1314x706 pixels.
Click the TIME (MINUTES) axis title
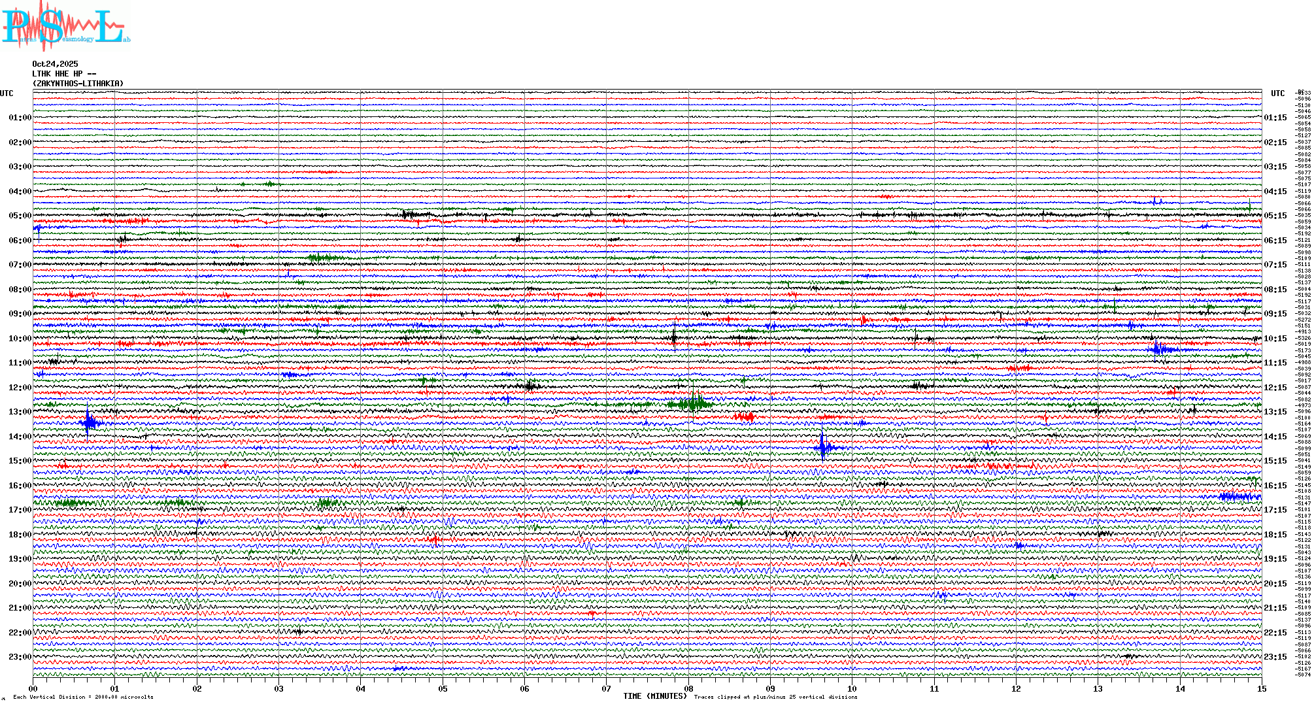coord(655,696)
